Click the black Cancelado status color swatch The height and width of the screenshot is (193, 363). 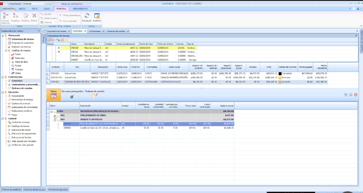[280, 73]
